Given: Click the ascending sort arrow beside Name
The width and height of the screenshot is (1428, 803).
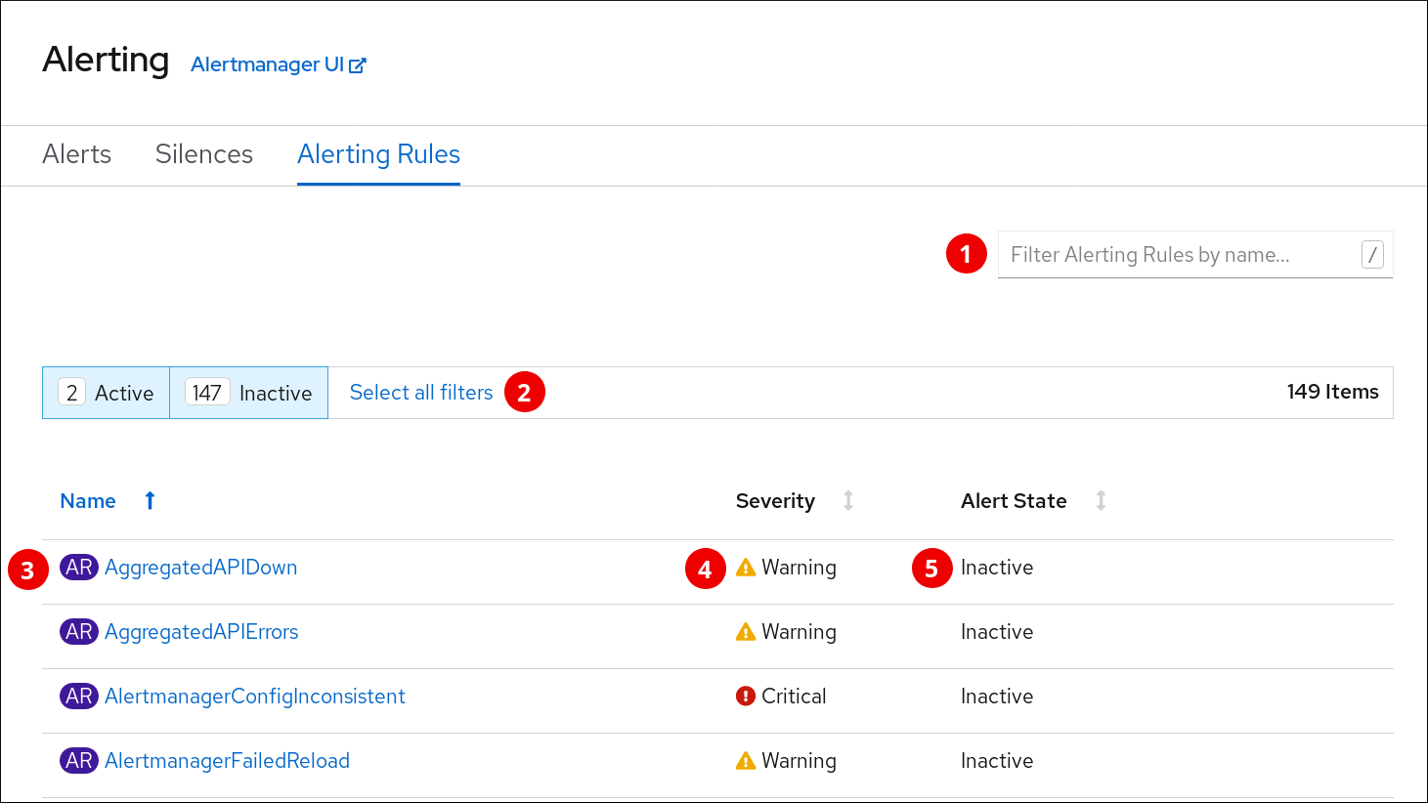Looking at the screenshot, I should (150, 501).
